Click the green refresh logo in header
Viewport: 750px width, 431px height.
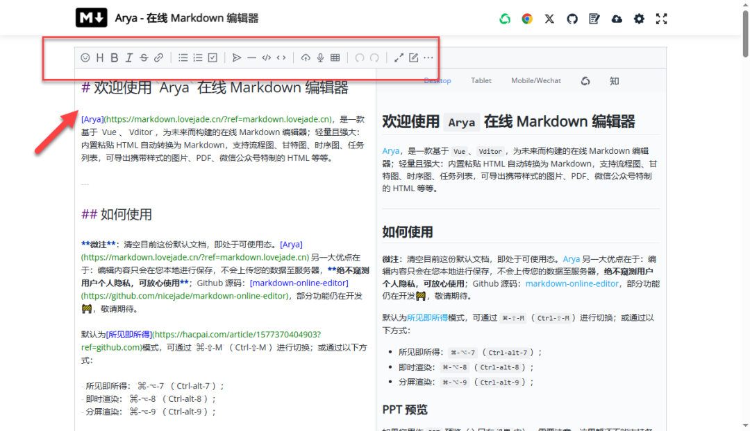505,19
